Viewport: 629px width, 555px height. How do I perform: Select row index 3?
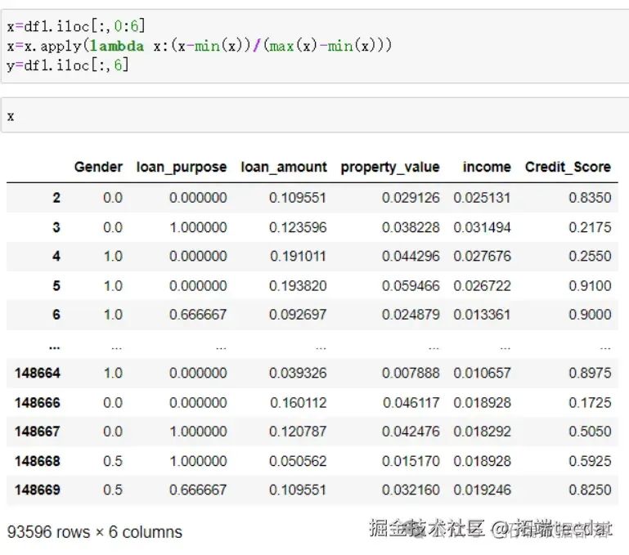click(x=56, y=227)
